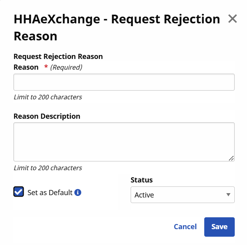Click the character limit hint under Reason Description
The width and height of the screenshot is (247, 245).
(47, 168)
